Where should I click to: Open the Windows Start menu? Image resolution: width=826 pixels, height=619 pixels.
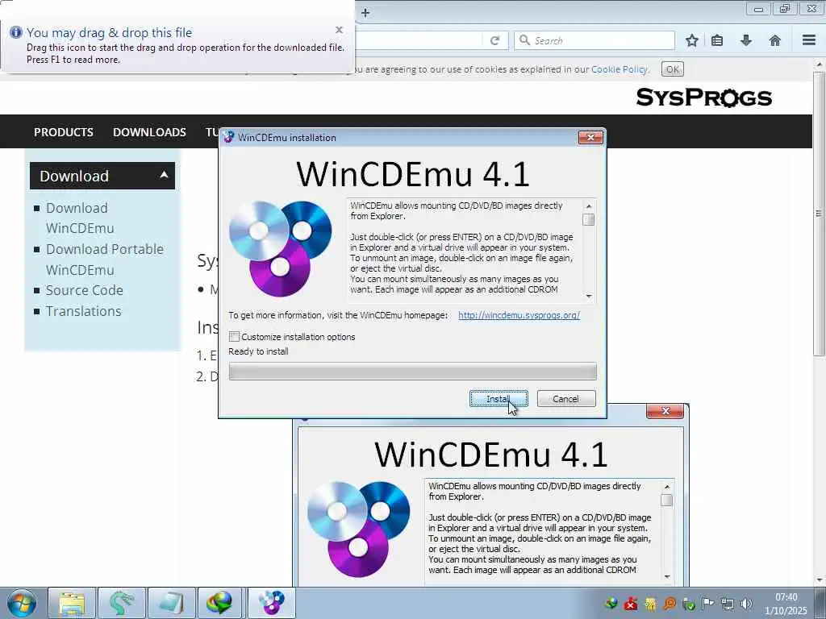(x=22, y=603)
